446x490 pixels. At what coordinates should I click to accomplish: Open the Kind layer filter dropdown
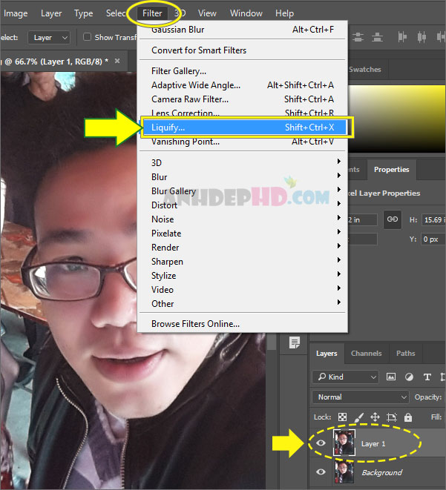pos(346,377)
